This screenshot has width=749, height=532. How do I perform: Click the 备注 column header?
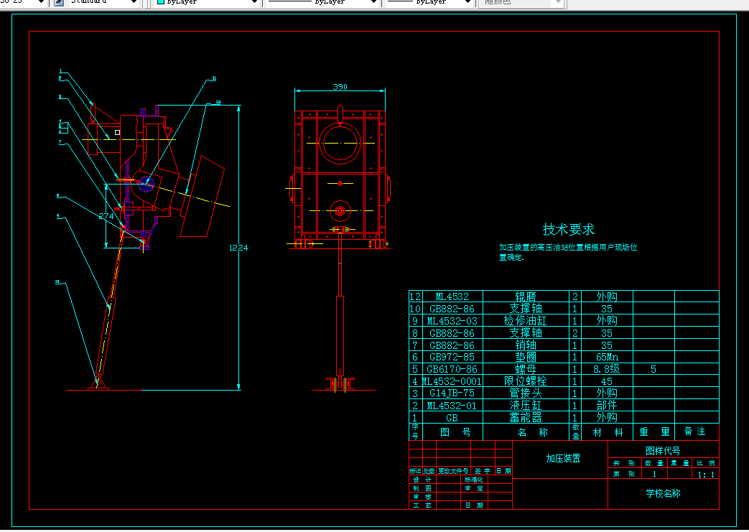[695, 431]
